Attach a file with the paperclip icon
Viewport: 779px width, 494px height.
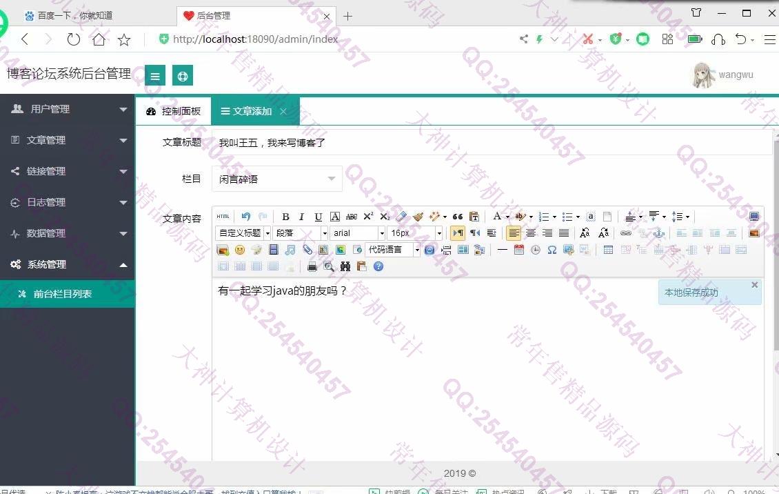307,250
